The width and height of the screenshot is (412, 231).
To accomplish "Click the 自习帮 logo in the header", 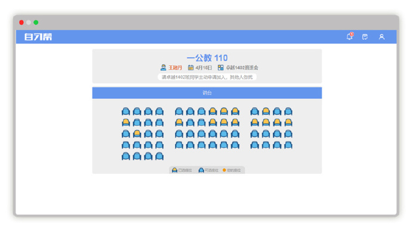I will (38, 37).
